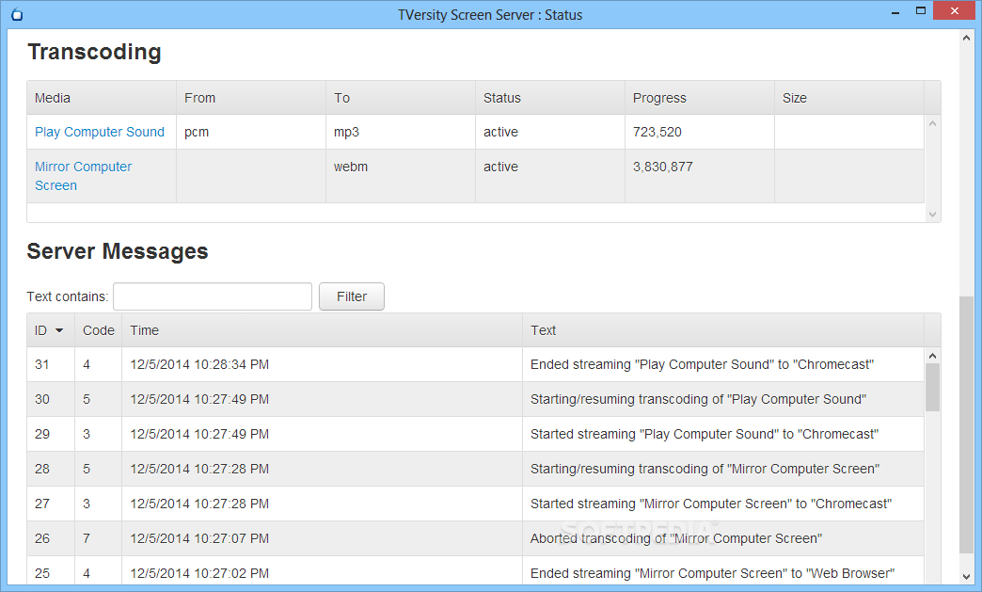Screen dimensions: 982x592
Task: Click main window scrollbar down arrow
Action: [966, 577]
